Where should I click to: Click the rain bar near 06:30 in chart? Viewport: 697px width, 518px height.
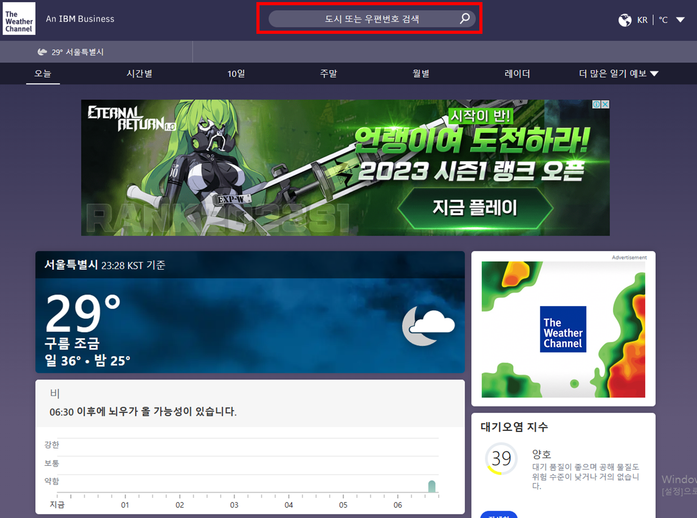pyautogui.click(x=432, y=486)
